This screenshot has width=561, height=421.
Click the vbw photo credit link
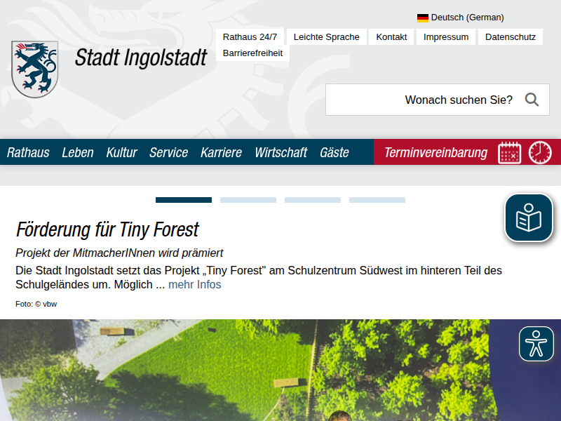[49, 304]
